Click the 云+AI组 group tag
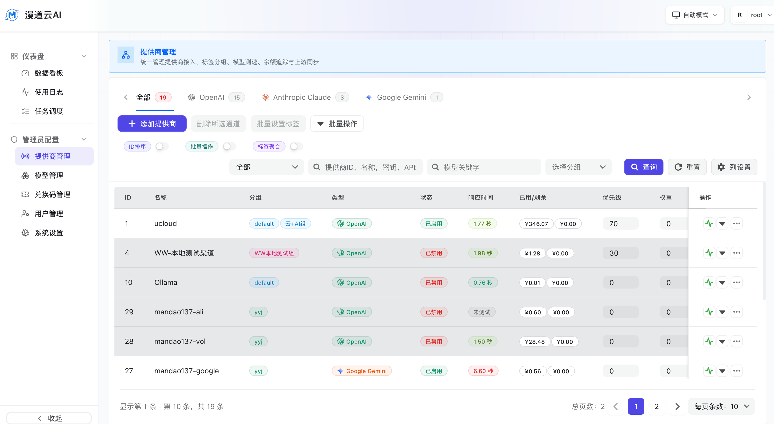The image size is (774, 424). pos(295,224)
